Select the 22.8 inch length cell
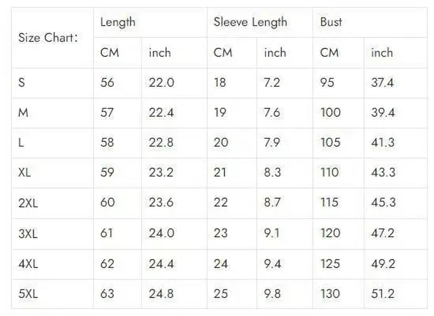434x316 pixels. tap(161, 143)
